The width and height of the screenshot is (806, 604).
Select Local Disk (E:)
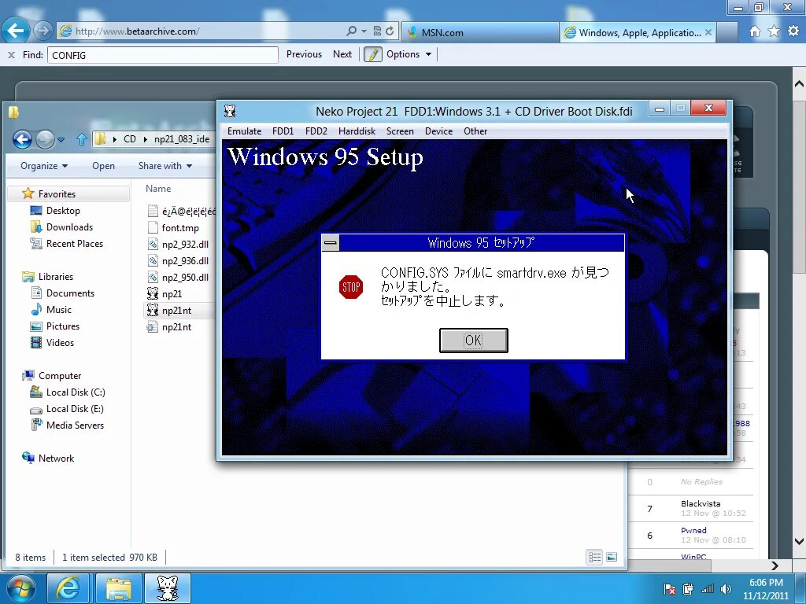[x=75, y=409]
